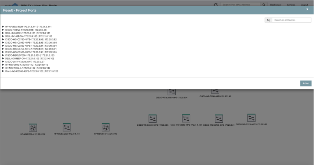Screen dimensions: 314x165
Task: Expand the CISCO-1801W-172.20.3.98 device entry
Action: tap(3, 30)
